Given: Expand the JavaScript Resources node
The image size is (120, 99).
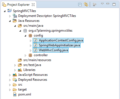Looking at the screenshot, I should click(10, 75).
